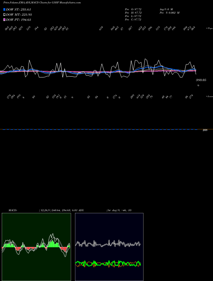This screenshot has height=281, width=213.
Task: Click the 'Pre C: 87.72' close value
Action: (133, 20)
